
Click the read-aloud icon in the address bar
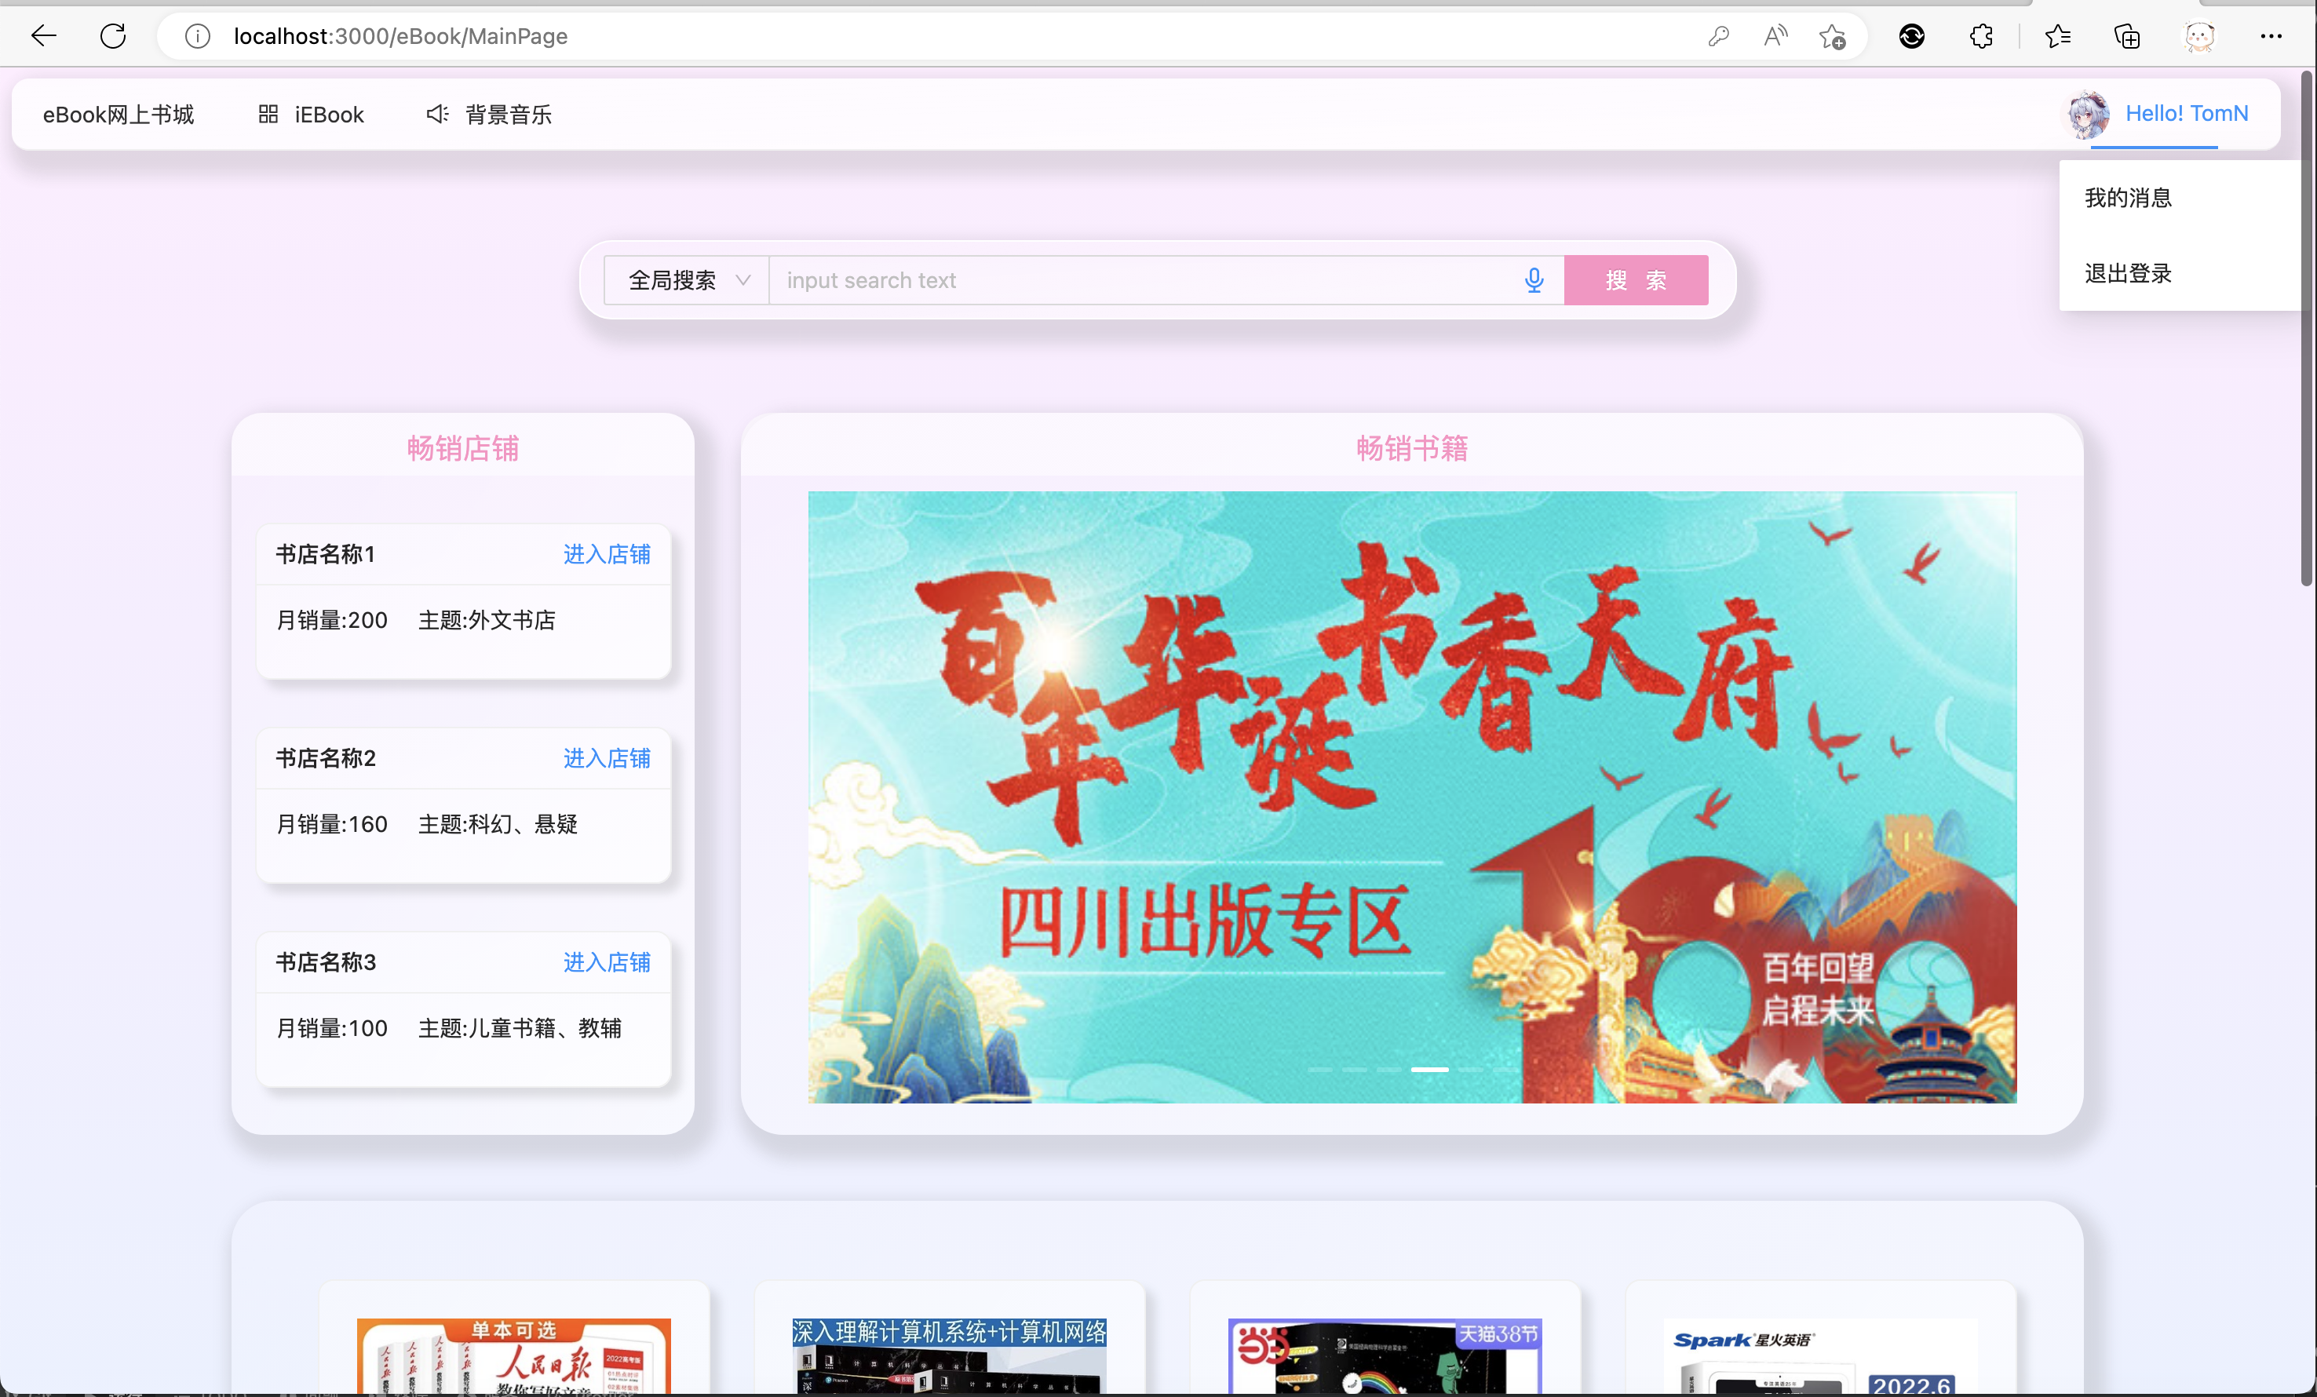(x=1775, y=36)
